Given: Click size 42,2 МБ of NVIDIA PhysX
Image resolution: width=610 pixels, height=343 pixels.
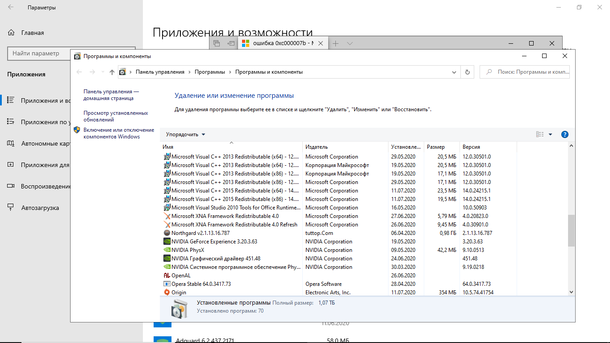Looking at the screenshot, I should point(447,250).
